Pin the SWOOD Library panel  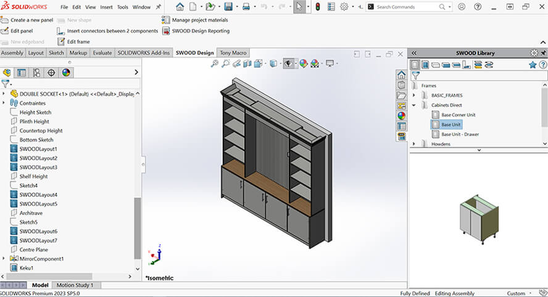542,53
